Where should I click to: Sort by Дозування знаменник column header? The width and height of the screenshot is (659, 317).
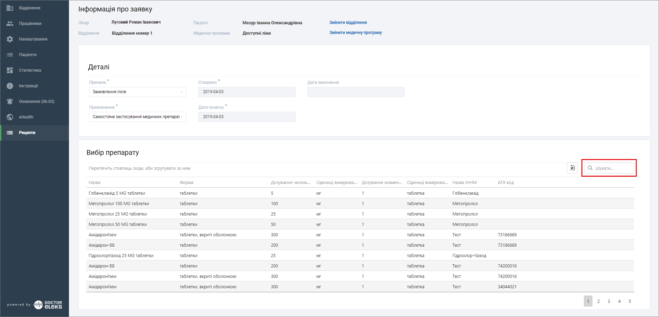pyautogui.click(x=382, y=183)
